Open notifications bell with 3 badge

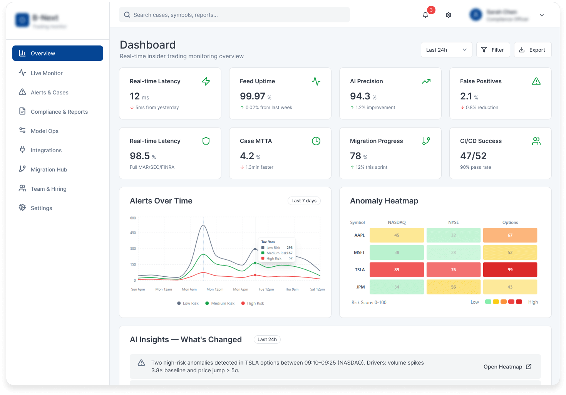pos(425,15)
